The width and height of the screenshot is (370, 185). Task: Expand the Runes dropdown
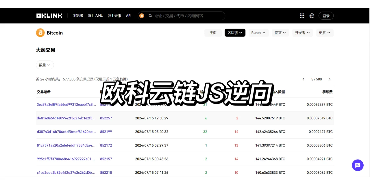[258, 33]
